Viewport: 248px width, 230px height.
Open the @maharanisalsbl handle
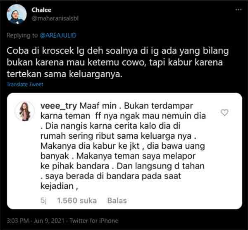(x=55, y=19)
